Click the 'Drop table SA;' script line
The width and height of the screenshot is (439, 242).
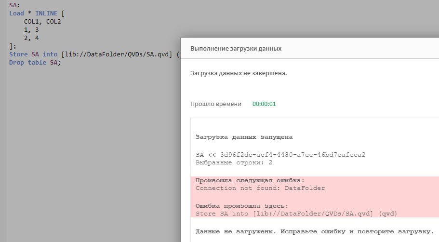coord(35,63)
